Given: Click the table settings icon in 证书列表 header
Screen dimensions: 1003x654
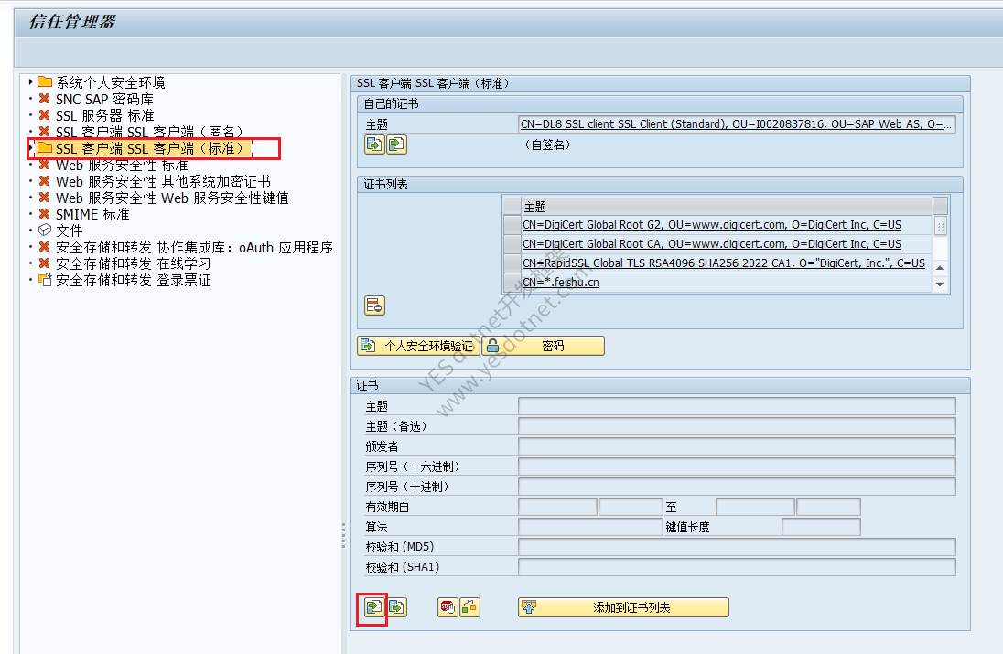Looking at the screenshot, I should click(x=940, y=206).
